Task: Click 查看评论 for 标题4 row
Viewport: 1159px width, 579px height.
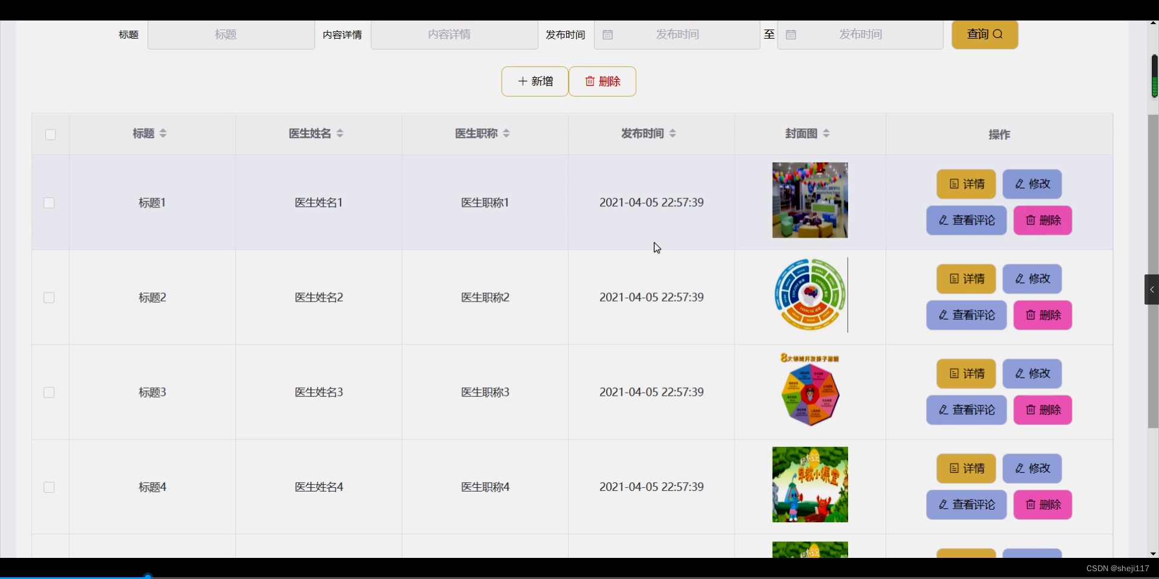Action: point(966,504)
